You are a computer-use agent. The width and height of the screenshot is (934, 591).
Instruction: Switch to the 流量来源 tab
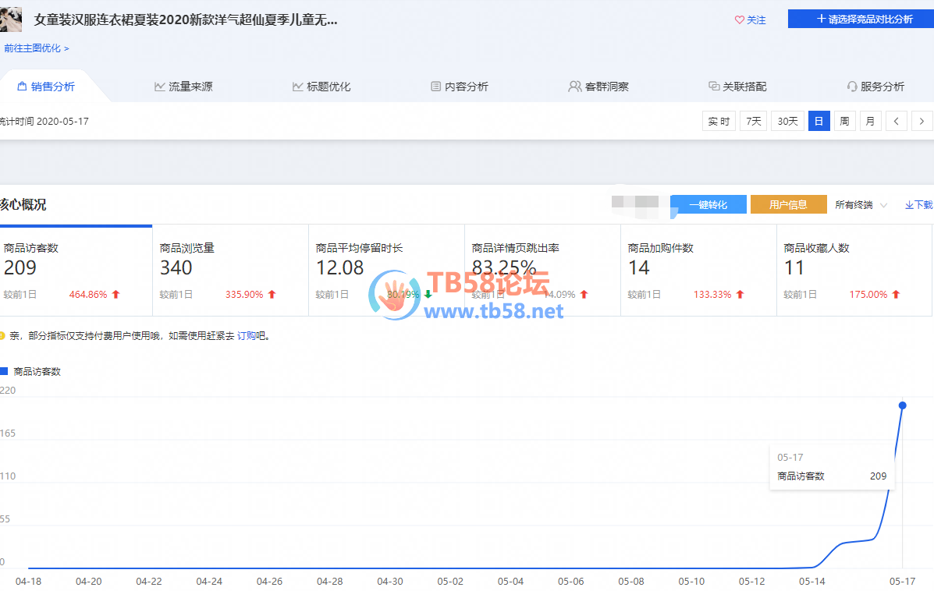coord(183,87)
